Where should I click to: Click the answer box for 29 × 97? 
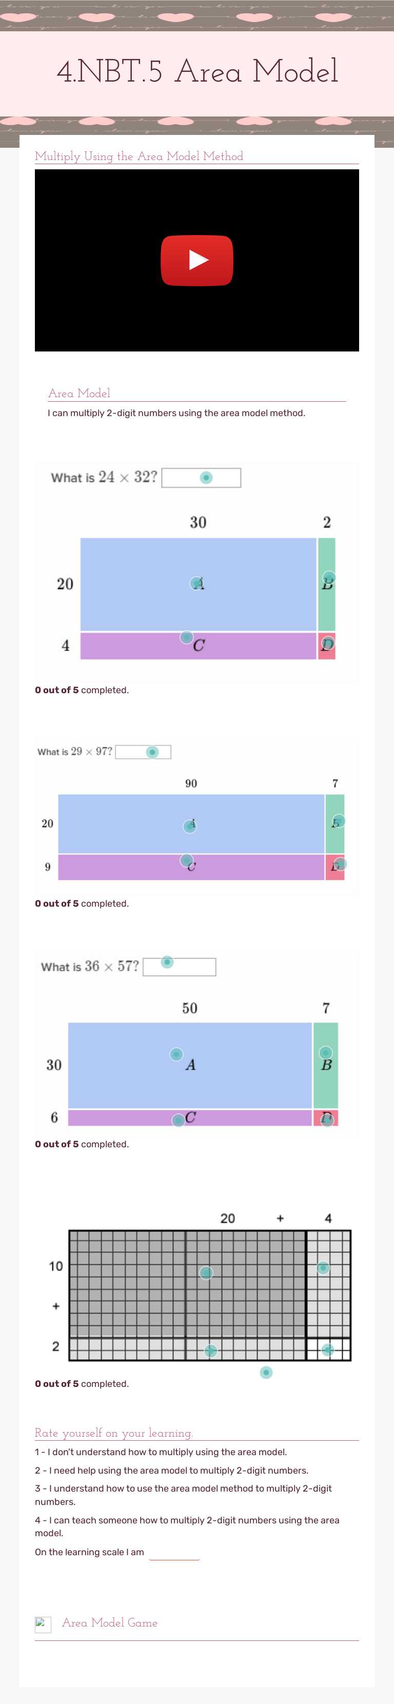pos(153,751)
